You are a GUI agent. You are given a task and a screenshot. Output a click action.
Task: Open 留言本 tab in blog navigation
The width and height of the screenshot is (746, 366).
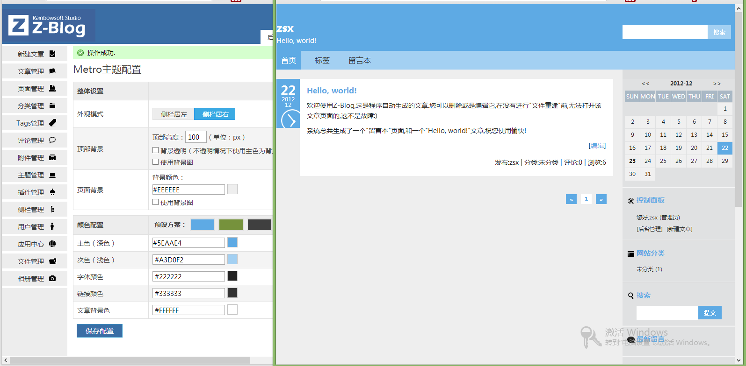(360, 60)
